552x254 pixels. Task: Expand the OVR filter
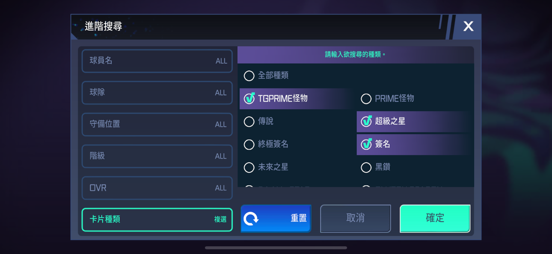[x=157, y=188]
